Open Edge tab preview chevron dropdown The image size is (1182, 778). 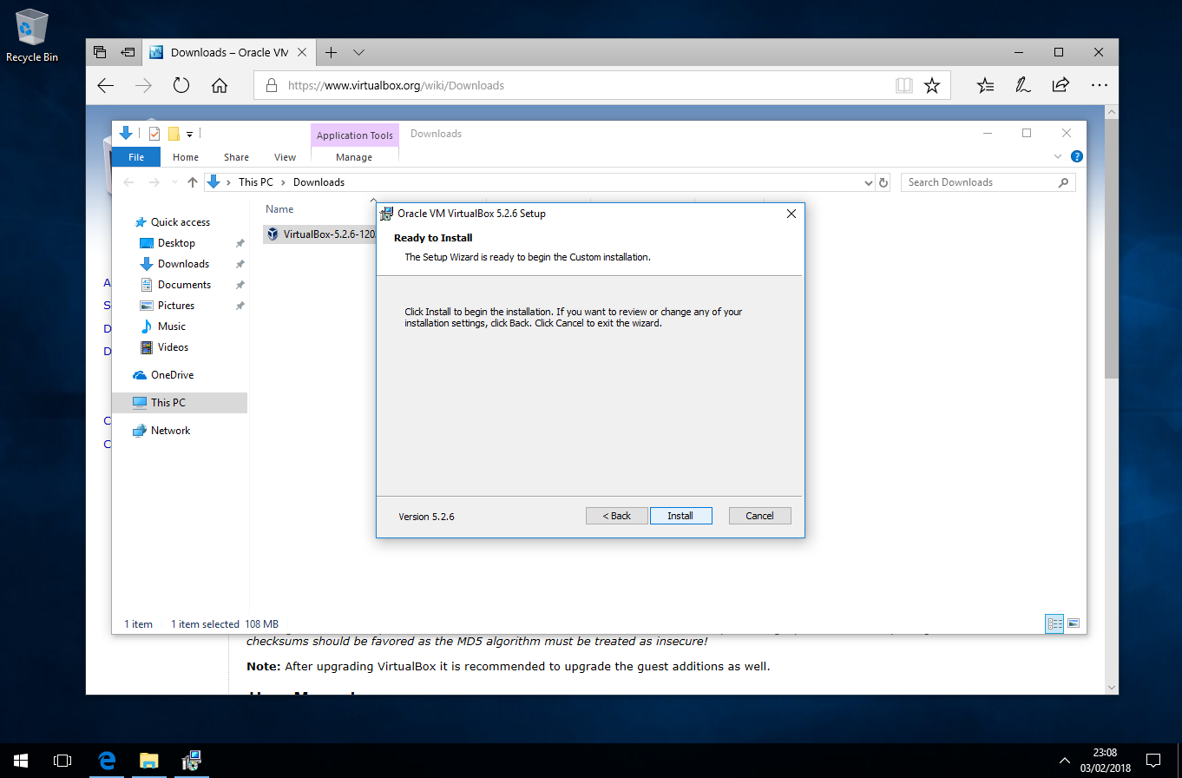tap(358, 52)
